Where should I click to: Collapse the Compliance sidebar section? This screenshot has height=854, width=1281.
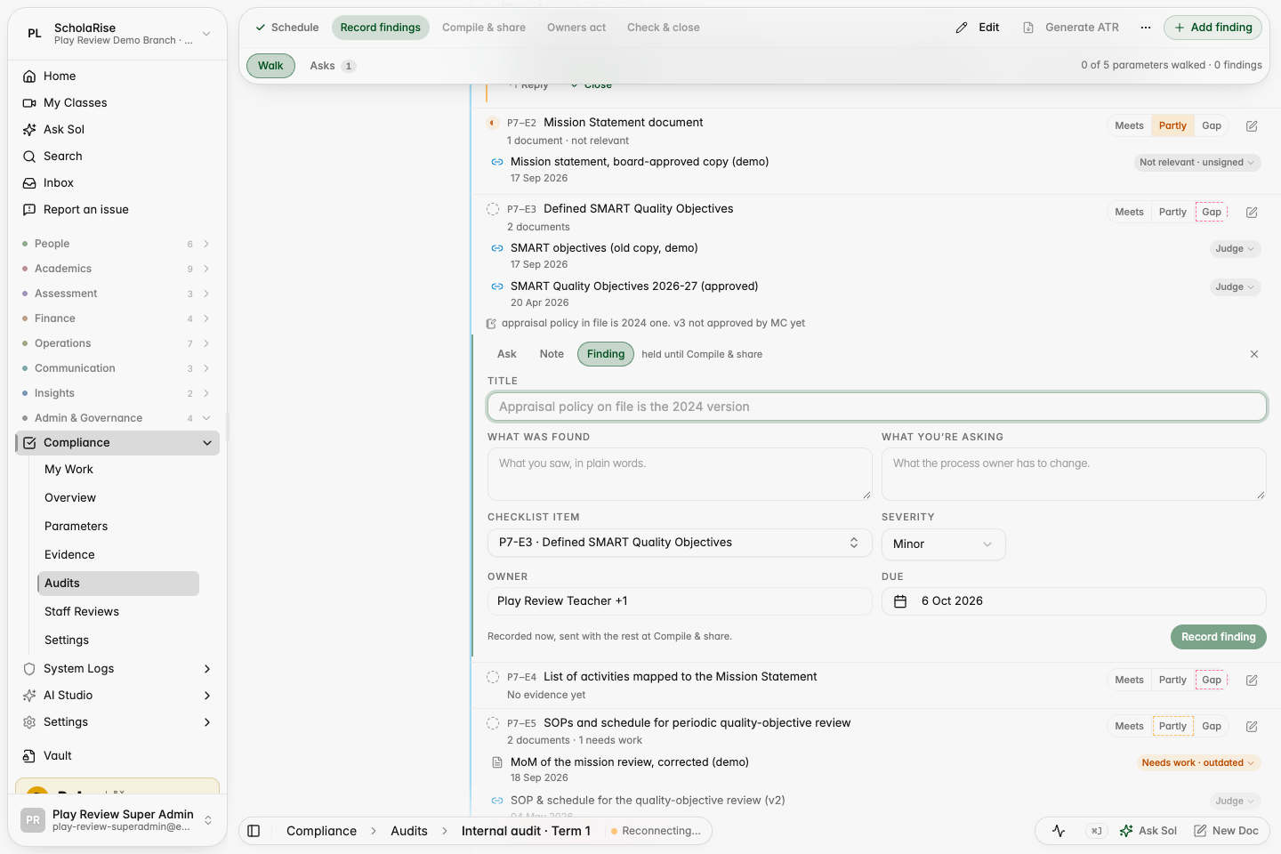tap(207, 443)
